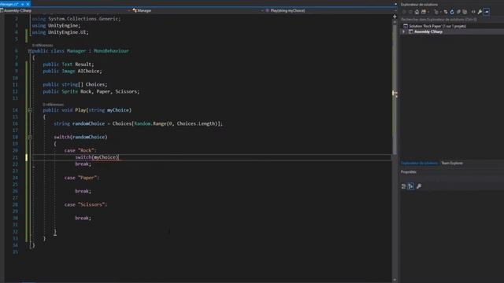The width and height of the screenshot is (504, 283).
Task: Click on 'switch(myChoice)' text
Action: (x=97, y=157)
